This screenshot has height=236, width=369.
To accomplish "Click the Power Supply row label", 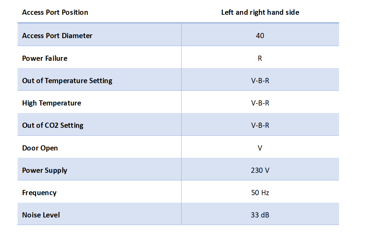I will click(45, 170).
